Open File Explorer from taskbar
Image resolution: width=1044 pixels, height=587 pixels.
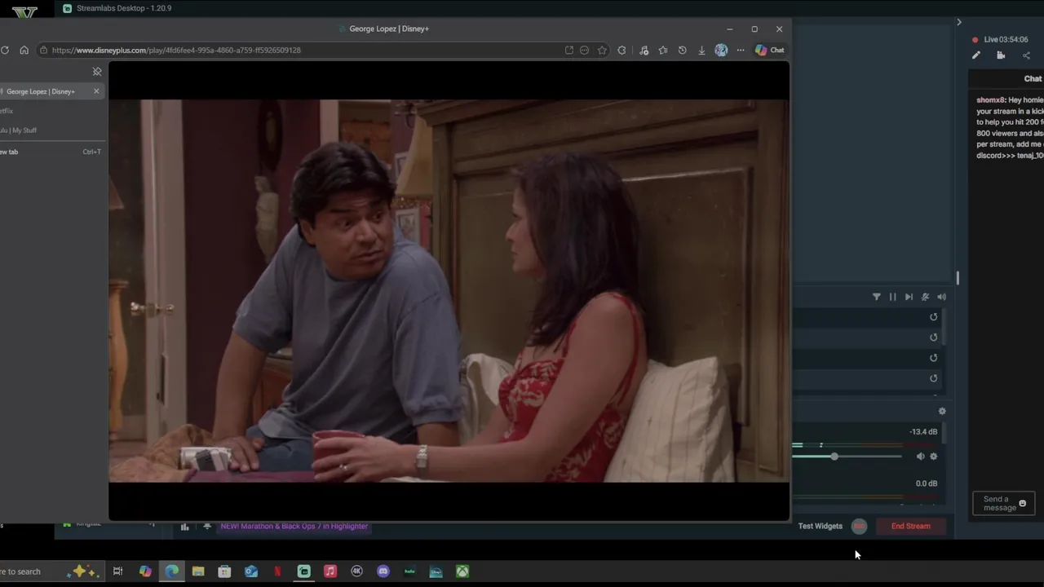pos(198,572)
